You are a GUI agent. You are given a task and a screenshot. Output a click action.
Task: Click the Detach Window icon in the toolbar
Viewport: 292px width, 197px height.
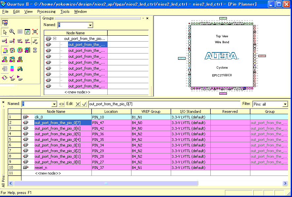5,23
